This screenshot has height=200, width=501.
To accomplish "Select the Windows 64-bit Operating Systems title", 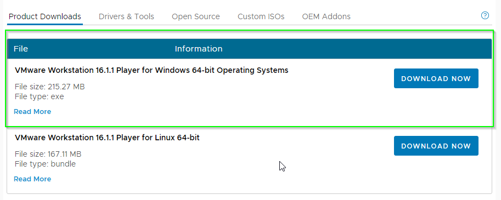I will pos(151,71).
